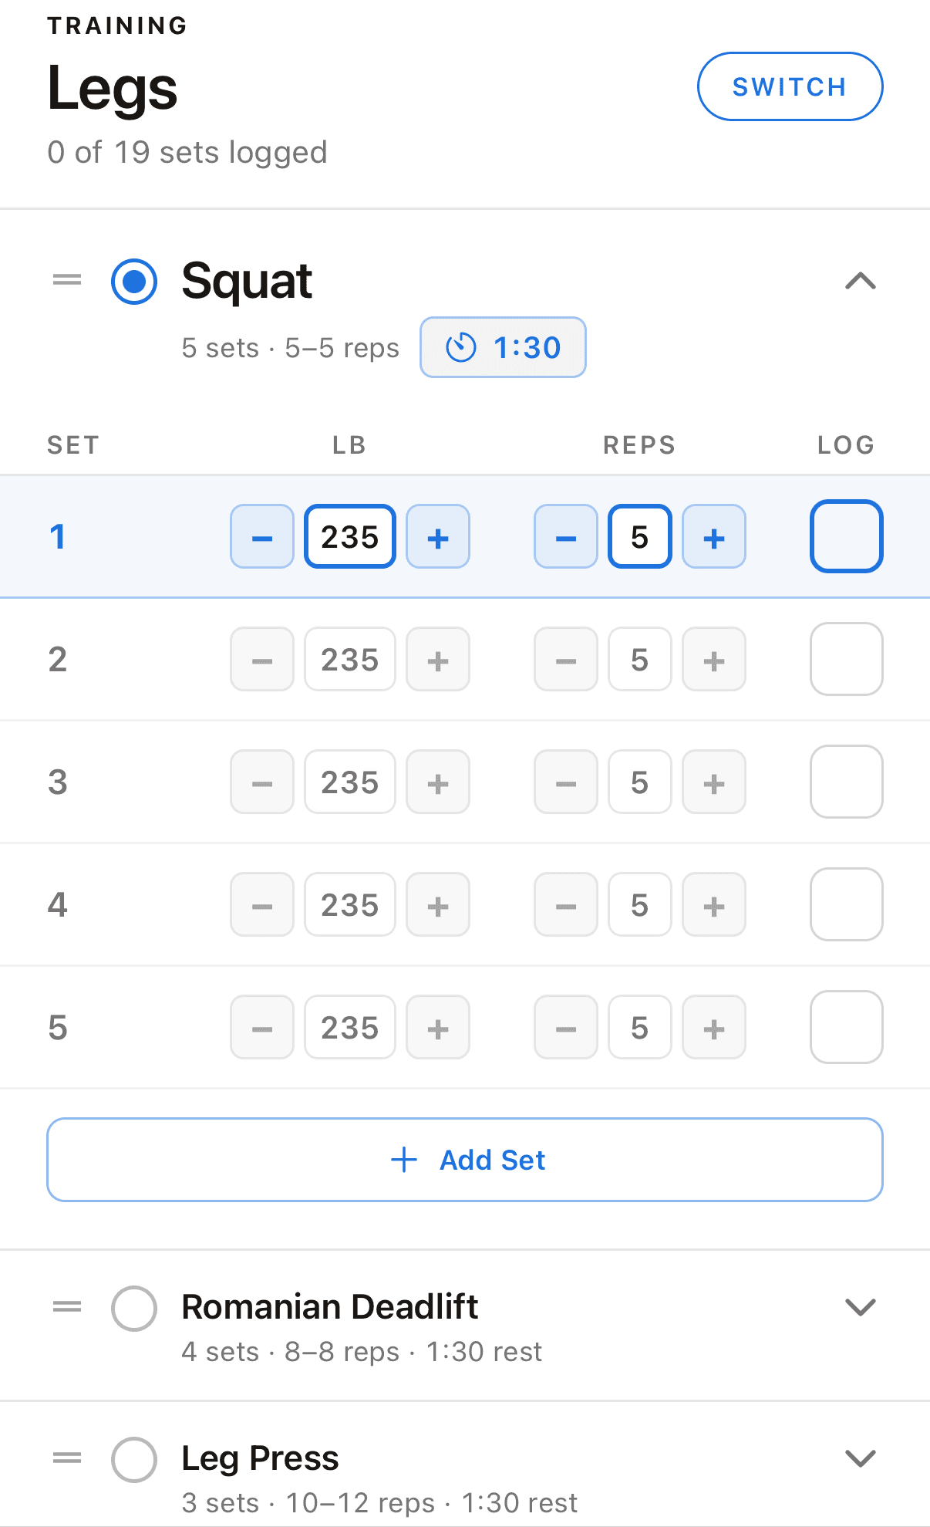Decrease reps for set 2
930x1527 pixels.
[566, 659]
